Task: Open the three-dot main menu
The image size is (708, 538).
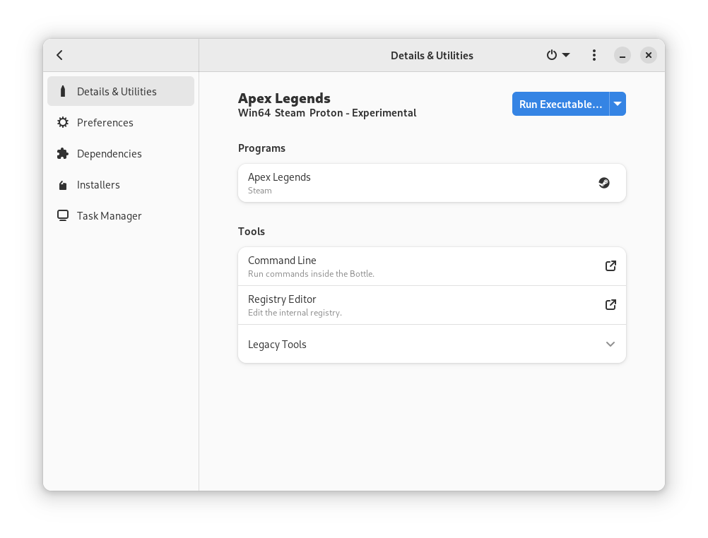Action: point(594,55)
